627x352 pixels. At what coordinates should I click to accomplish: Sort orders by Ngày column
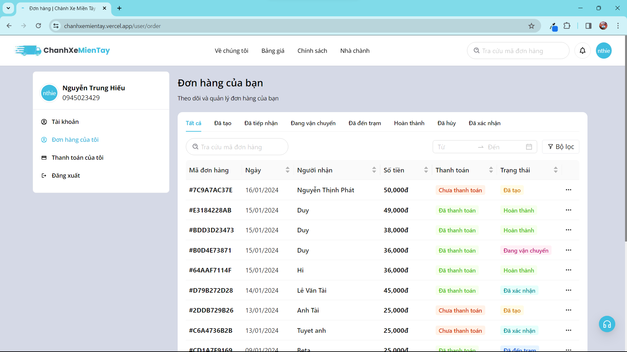[287, 170]
